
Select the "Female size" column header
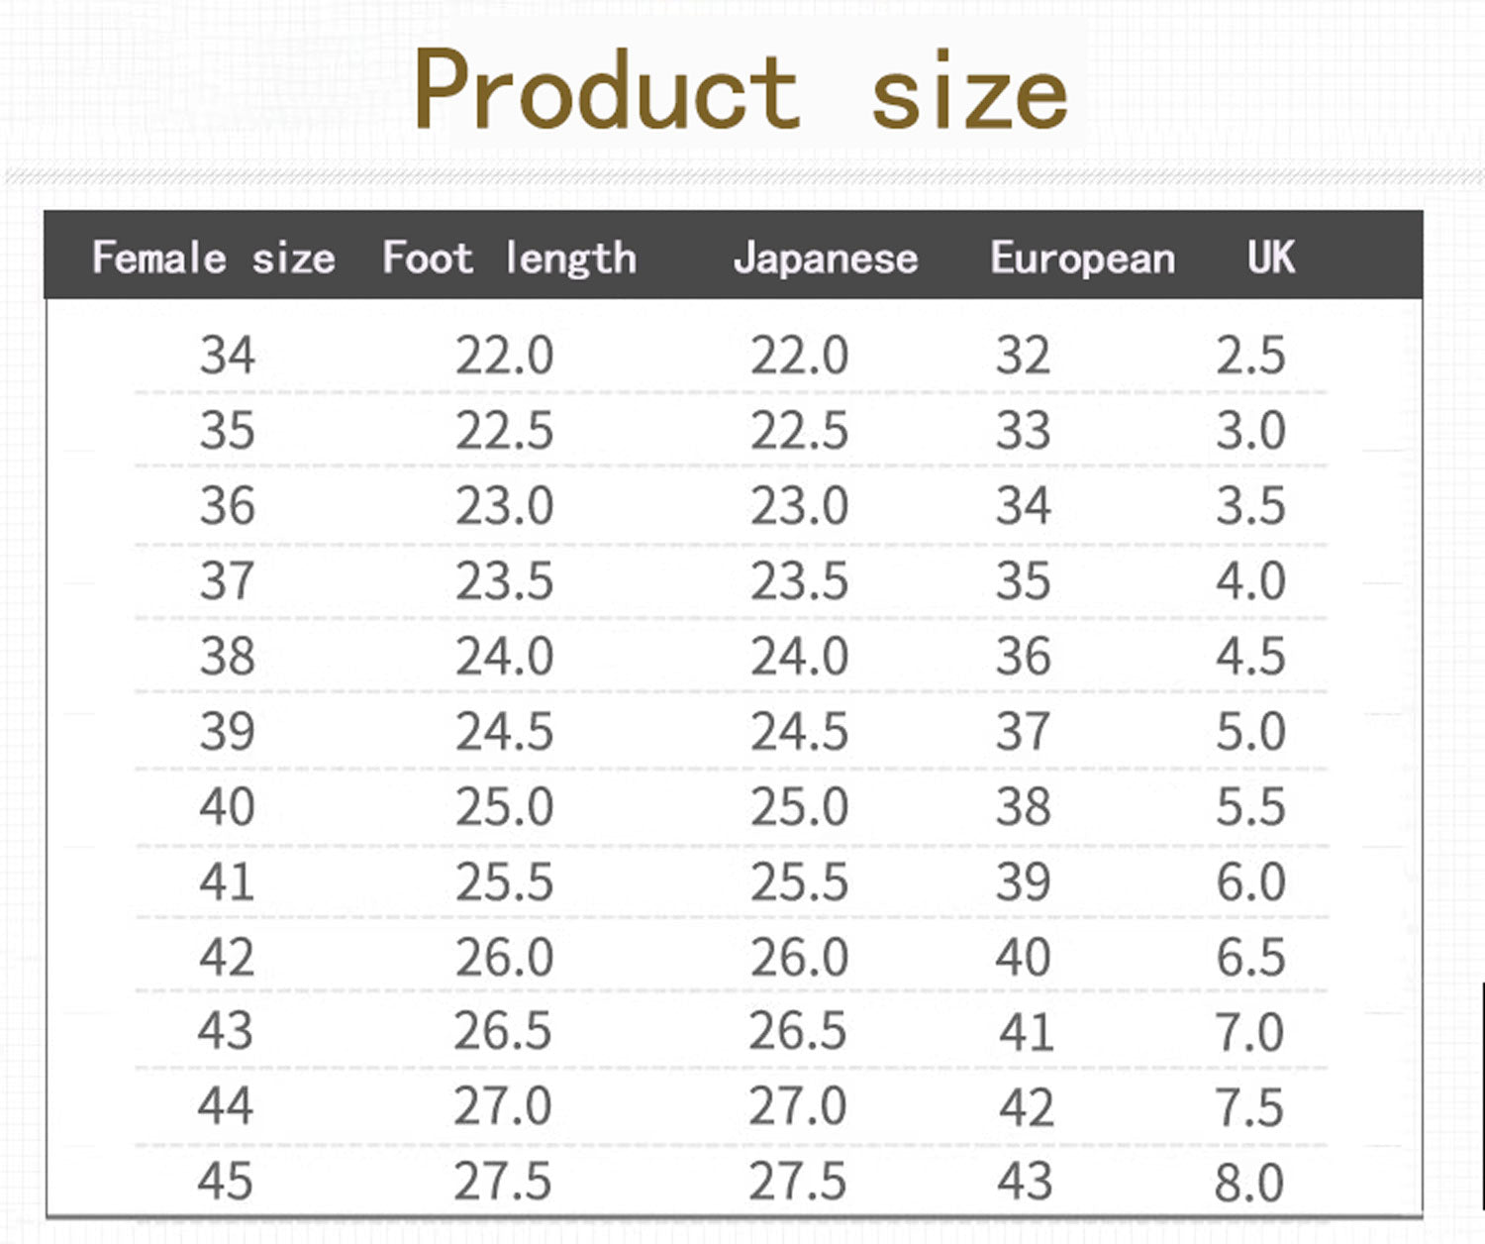point(213,259)
